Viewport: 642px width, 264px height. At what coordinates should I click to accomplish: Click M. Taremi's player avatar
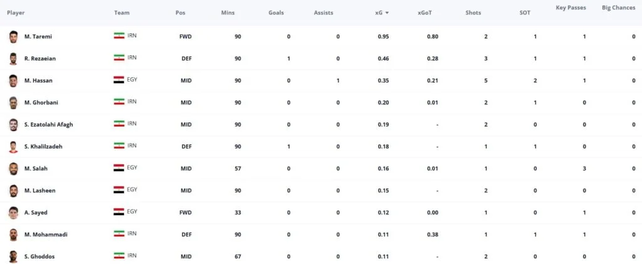point(14,36)
